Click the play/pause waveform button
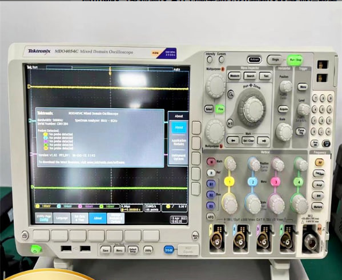 pyautogui.click(x=230, y=123)
